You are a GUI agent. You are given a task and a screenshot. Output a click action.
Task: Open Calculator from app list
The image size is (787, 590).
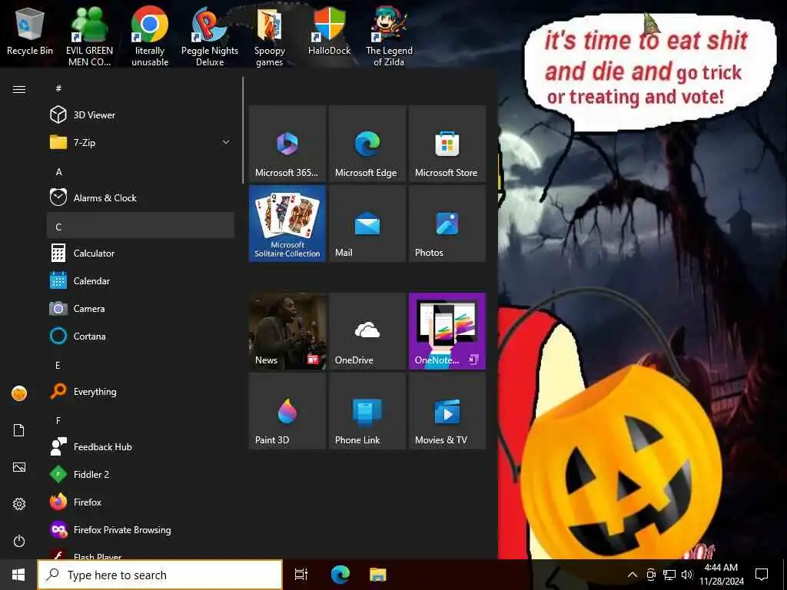coord(141,254)
